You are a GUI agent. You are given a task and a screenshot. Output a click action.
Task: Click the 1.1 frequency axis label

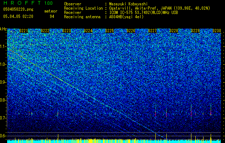pos(3,46)
